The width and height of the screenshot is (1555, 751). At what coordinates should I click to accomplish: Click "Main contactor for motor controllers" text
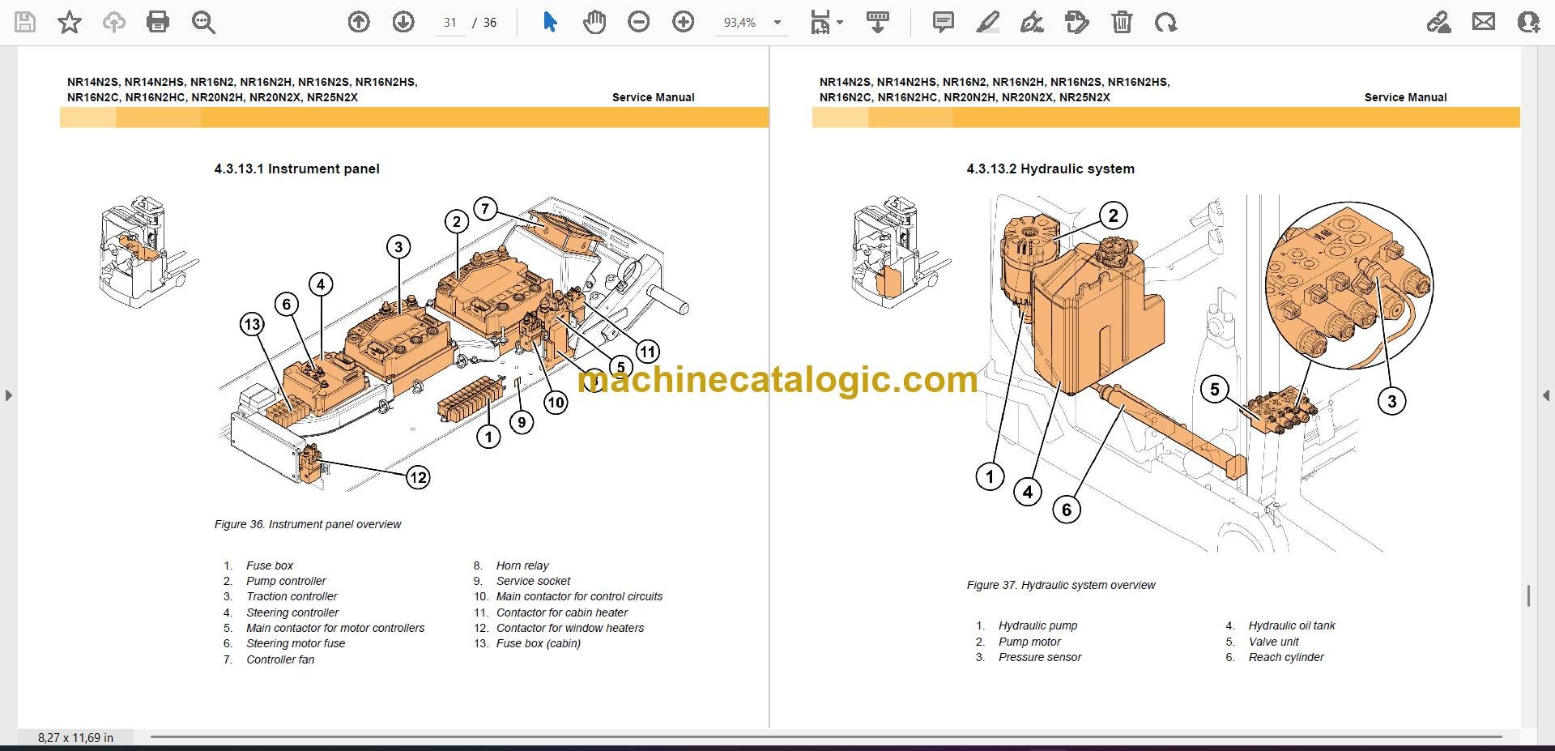335,628
